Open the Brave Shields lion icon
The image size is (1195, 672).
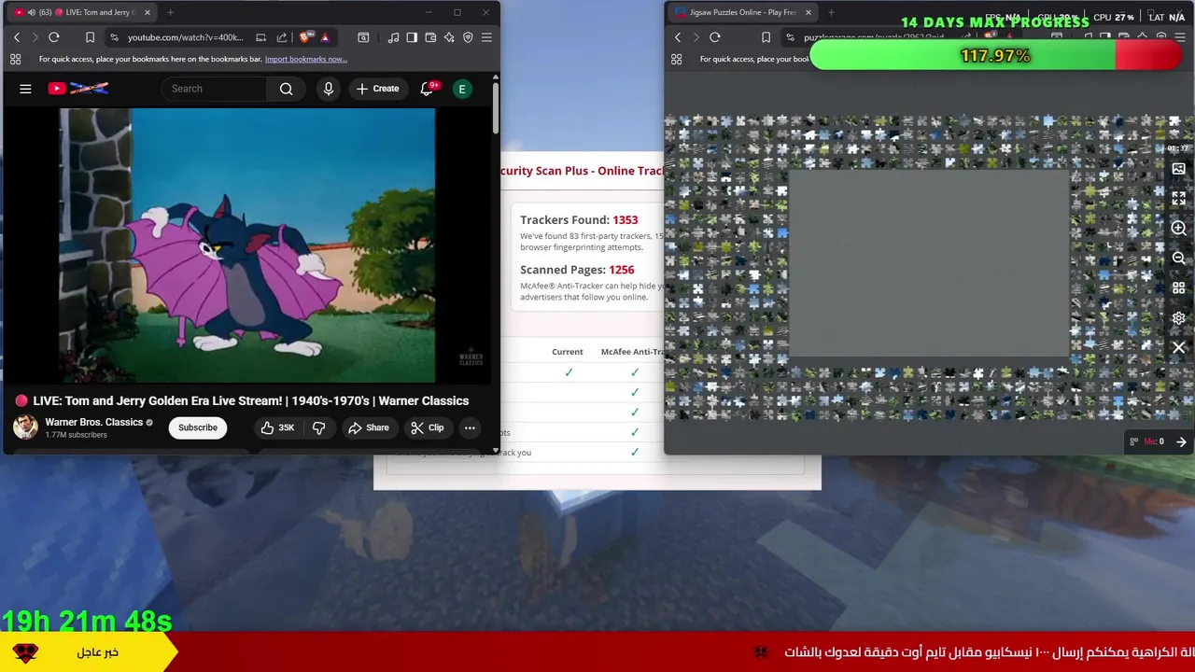click(304, 37)
